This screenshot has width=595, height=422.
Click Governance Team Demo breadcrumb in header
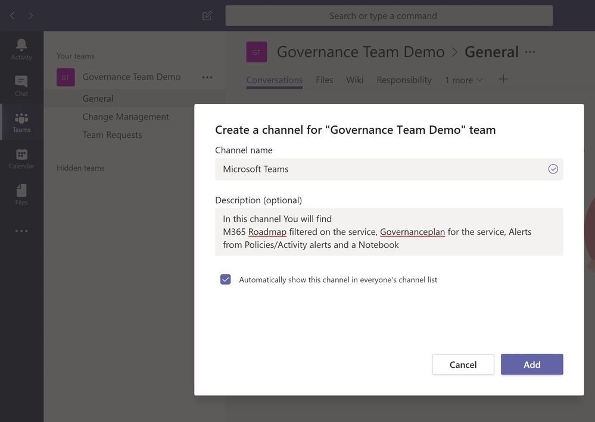click(x=360, y=52)
